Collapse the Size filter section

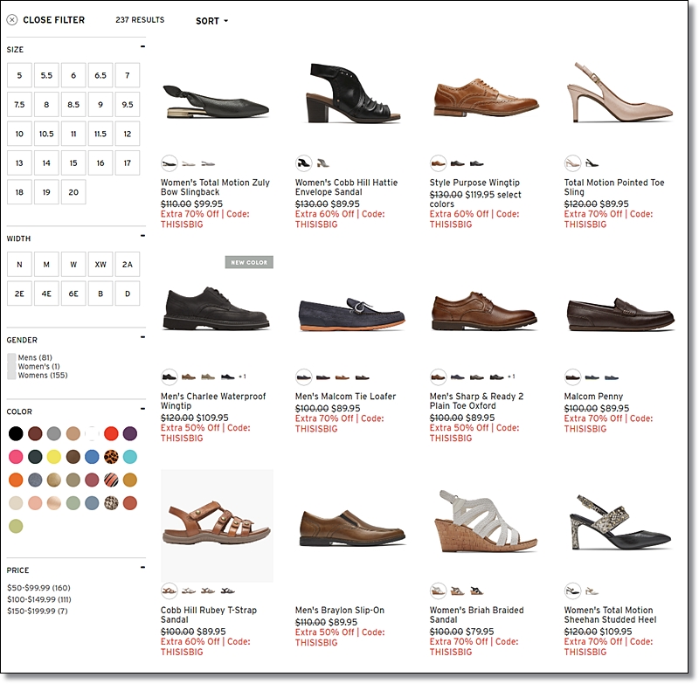point(142,46)
